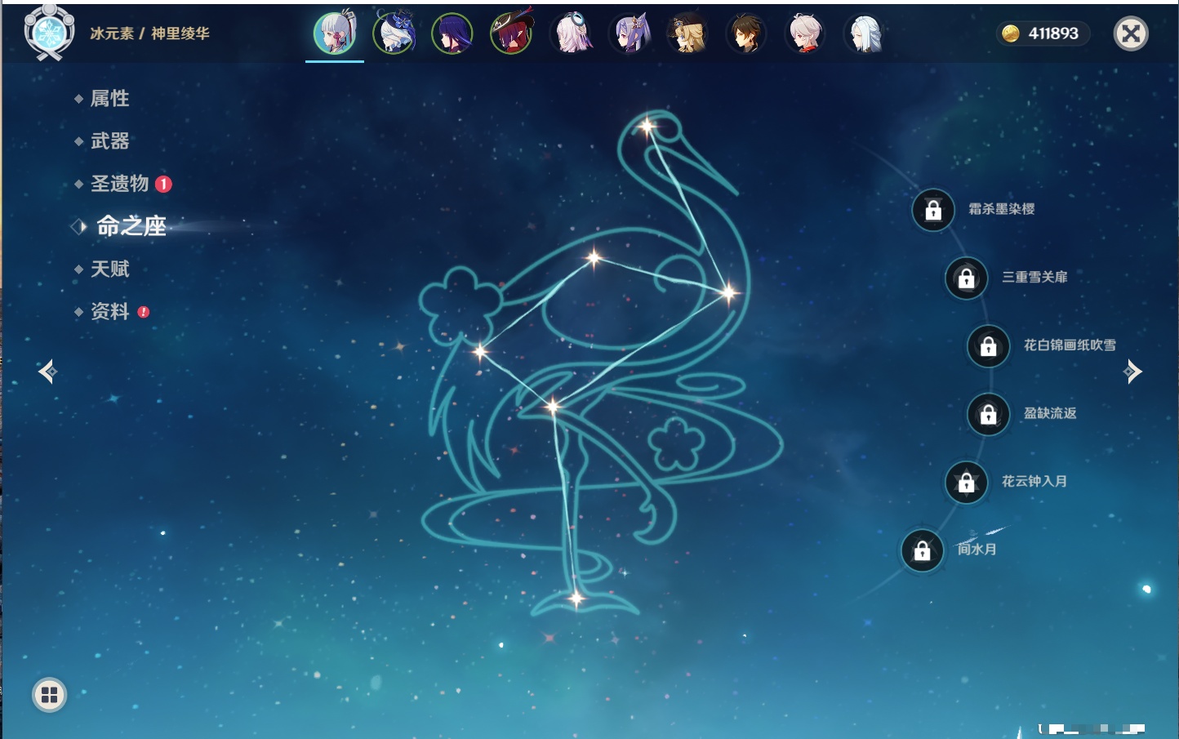Go to next character with right arrow
The height and width of the screenshot is (739, 1179).
click(1132, 372)
